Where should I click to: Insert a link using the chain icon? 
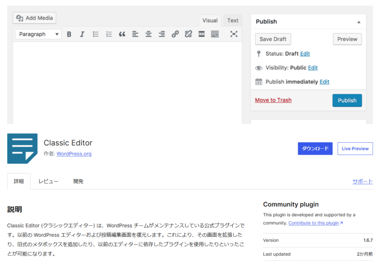click(175, 34)
